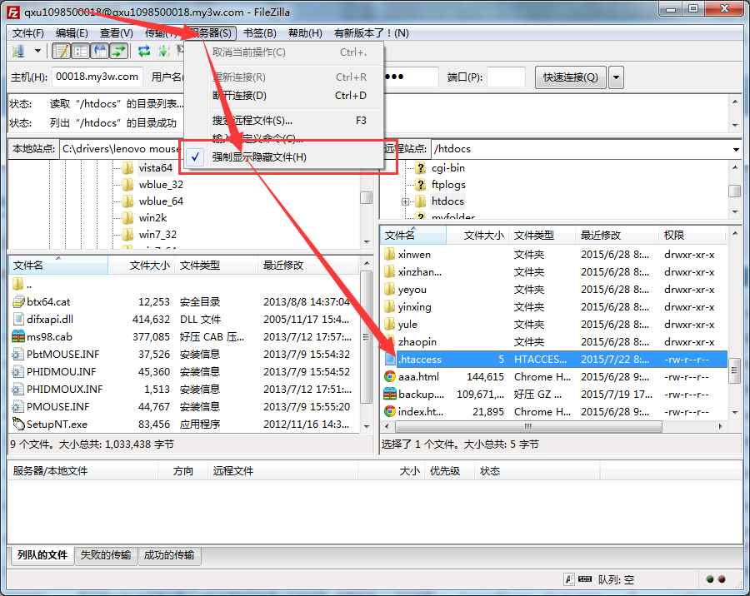Click the 快速连接(Q) button
This screenshot has height=596, width=750.
(x=570, y=77)
